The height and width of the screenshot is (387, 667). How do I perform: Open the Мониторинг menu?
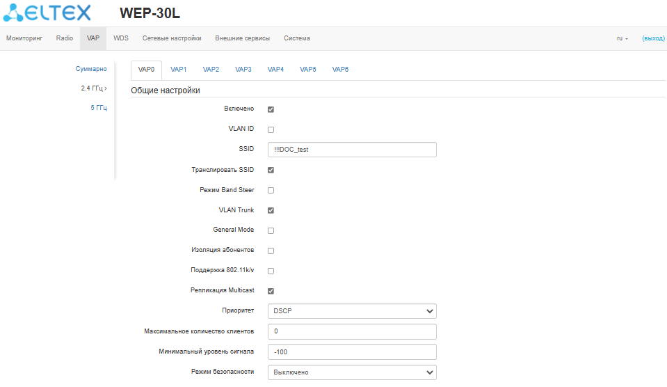tap(24, 38)
